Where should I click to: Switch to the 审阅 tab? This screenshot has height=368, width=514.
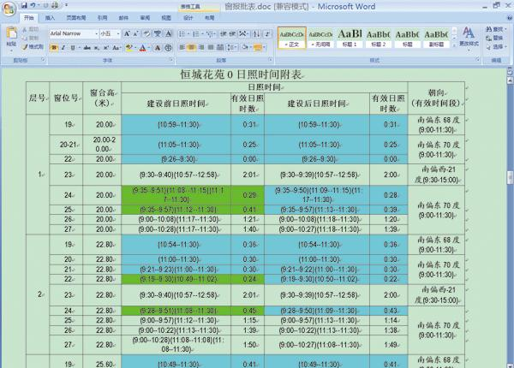[x=145, y=18]
